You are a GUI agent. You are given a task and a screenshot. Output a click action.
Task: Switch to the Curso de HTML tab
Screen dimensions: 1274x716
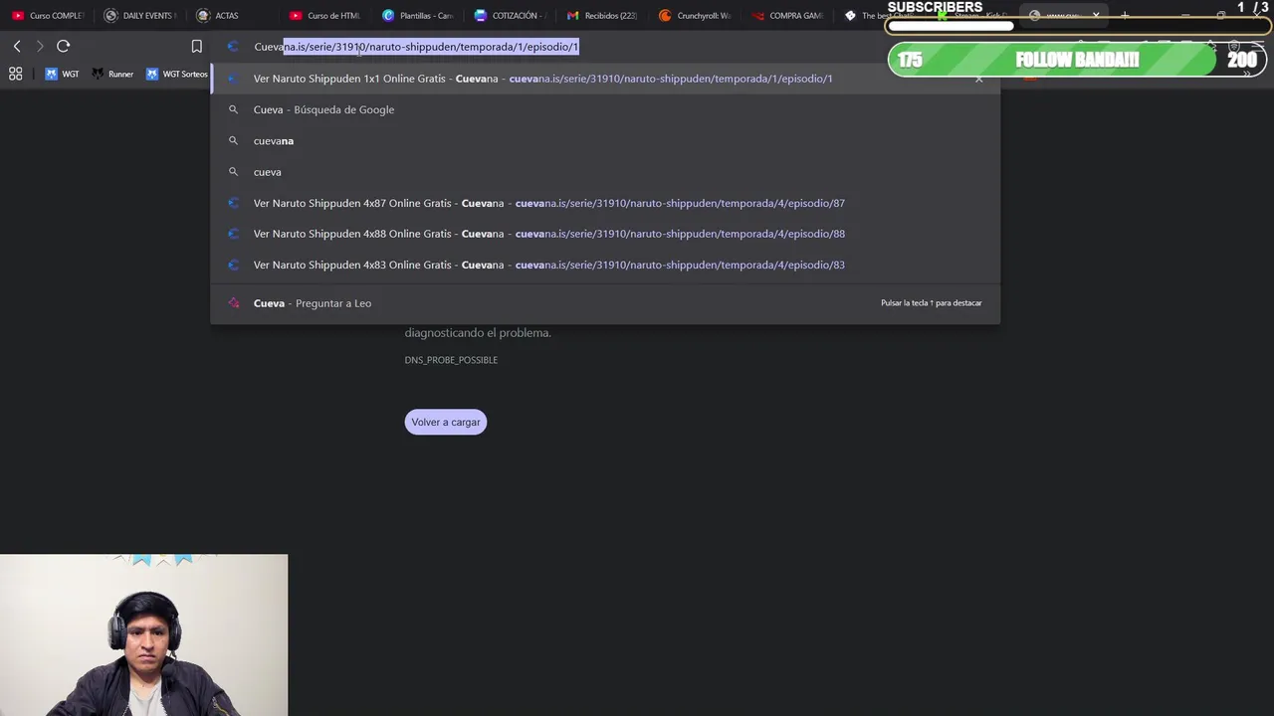point(324,16)
